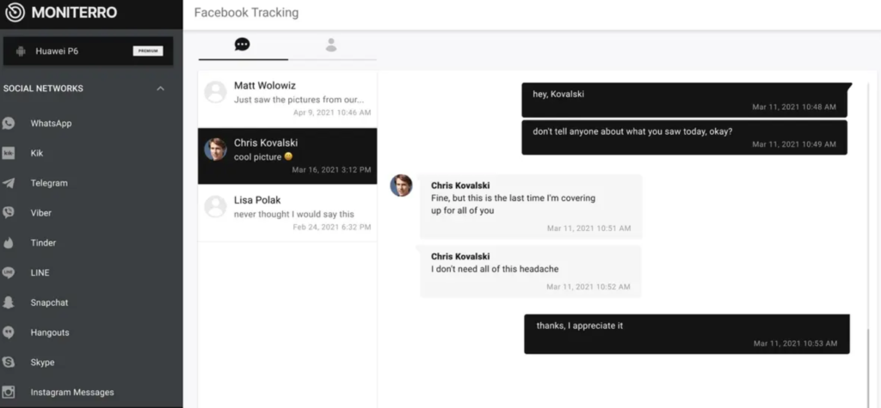Go to Instagram Messages label

(x=72, y=393)
